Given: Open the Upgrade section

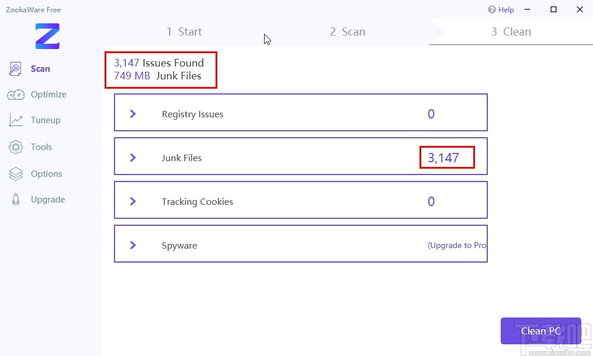Looking at the screenshot, I should click(48, 200).
